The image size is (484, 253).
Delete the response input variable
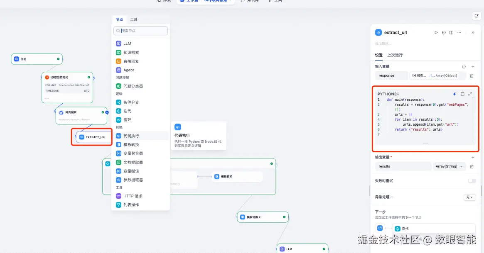click(x=472, y=75)
